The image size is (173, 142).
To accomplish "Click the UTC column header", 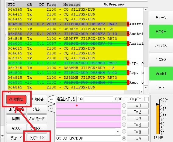I will tap(11, 5).
